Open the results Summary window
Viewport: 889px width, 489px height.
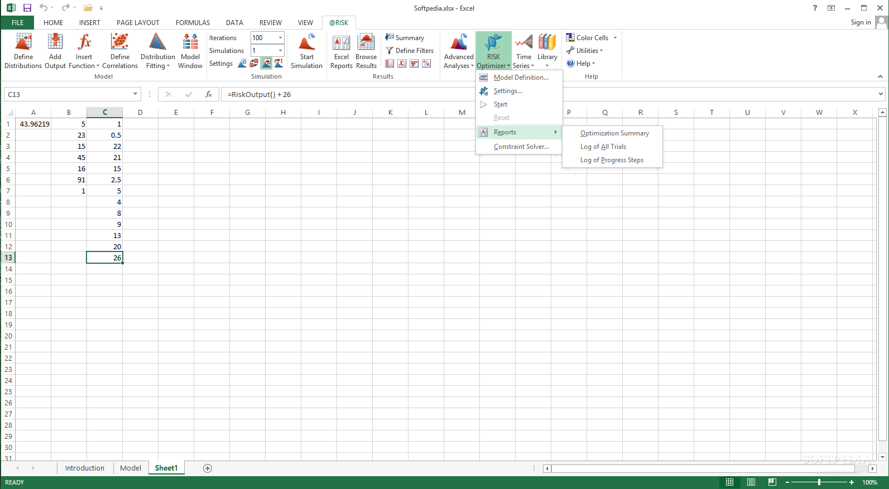click(405, 38)
